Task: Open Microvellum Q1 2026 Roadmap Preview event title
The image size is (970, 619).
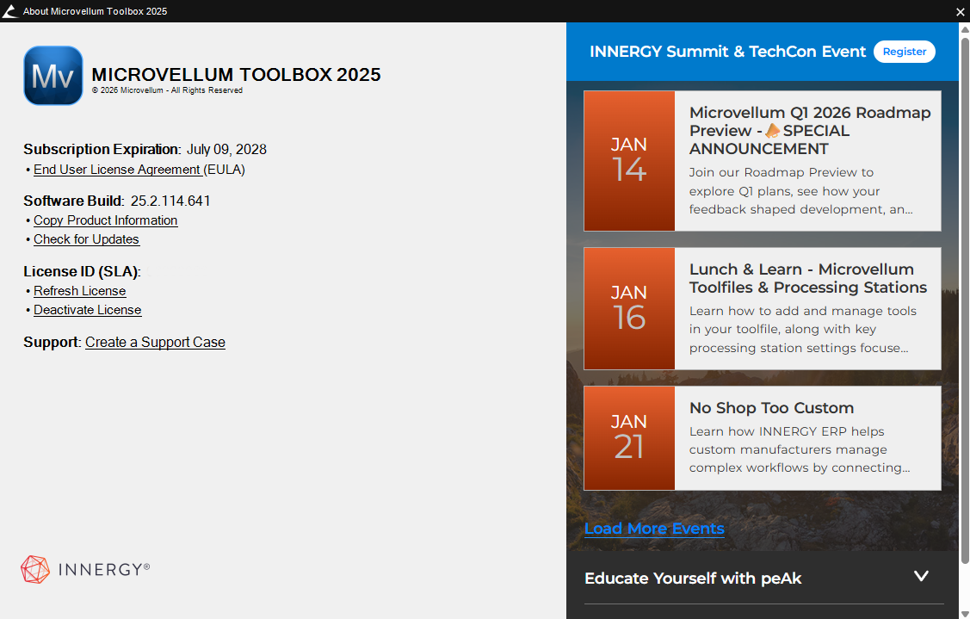Action: tap(809, 131)
